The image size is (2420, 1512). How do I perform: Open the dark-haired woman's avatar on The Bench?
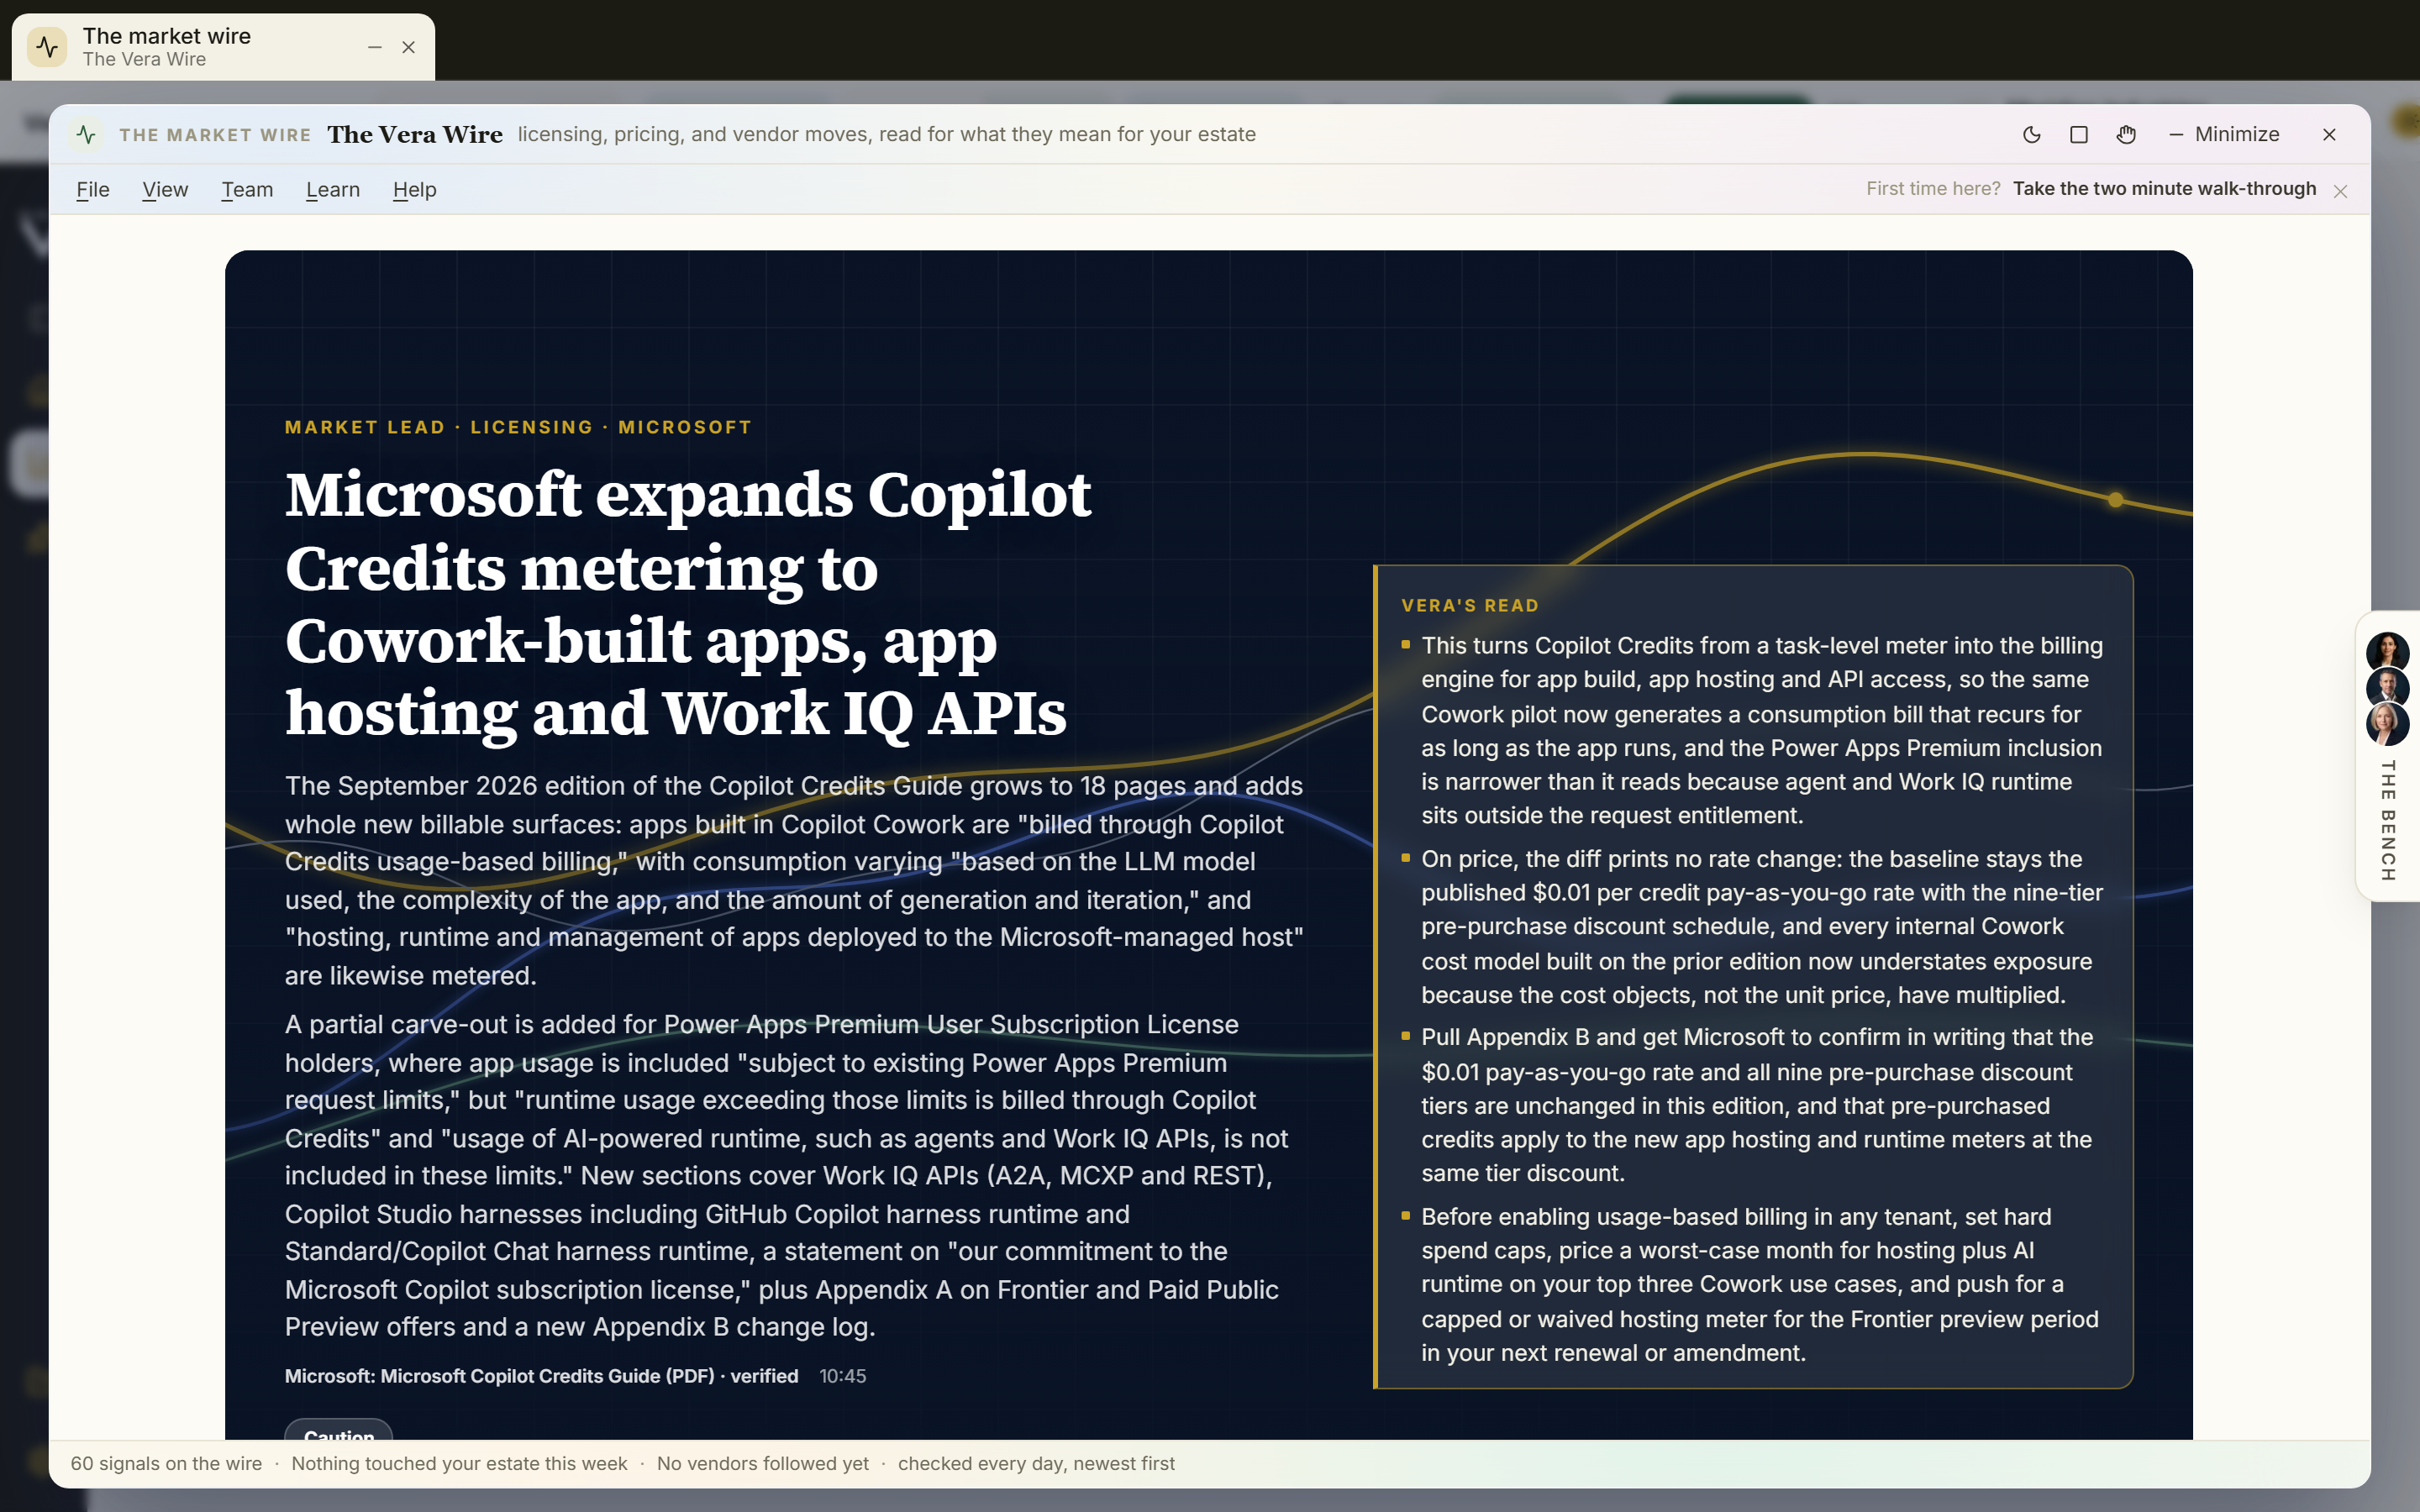(2387, 652)
